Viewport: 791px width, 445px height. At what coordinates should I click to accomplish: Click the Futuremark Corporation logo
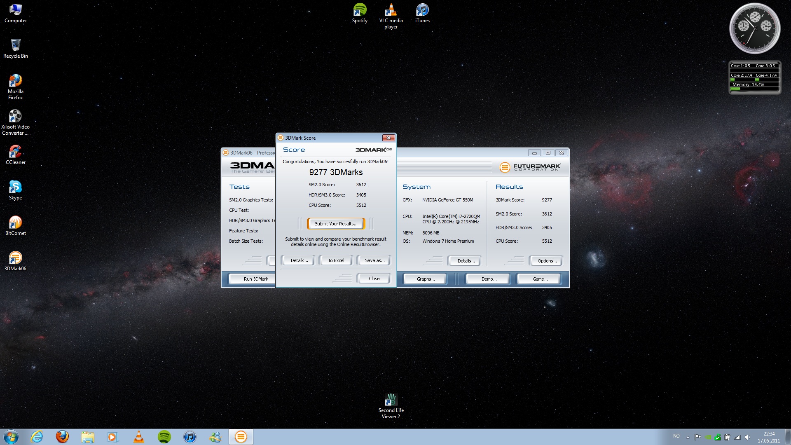[530, 167]
